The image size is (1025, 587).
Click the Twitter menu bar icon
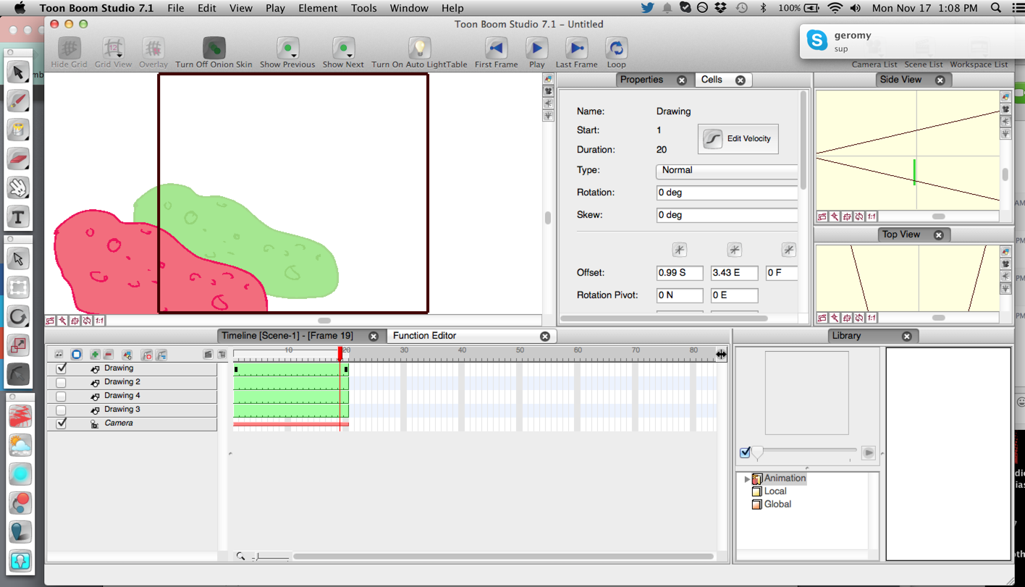pyautogui.click(x=647, y=8)
